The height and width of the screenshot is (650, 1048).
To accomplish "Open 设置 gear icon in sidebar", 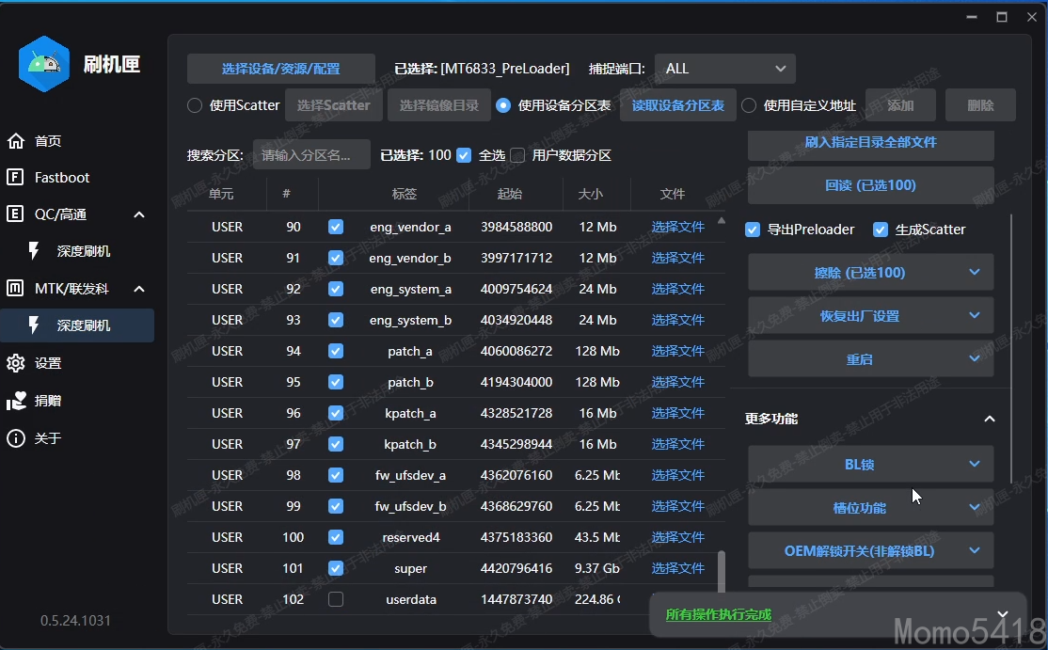I will pos(16,363).
